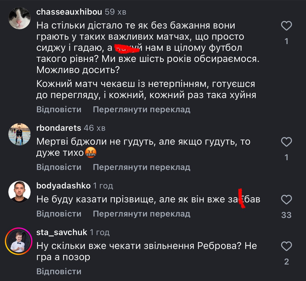
Task: Like rbondarets comment with heart icon
Action: click(286, 142)
